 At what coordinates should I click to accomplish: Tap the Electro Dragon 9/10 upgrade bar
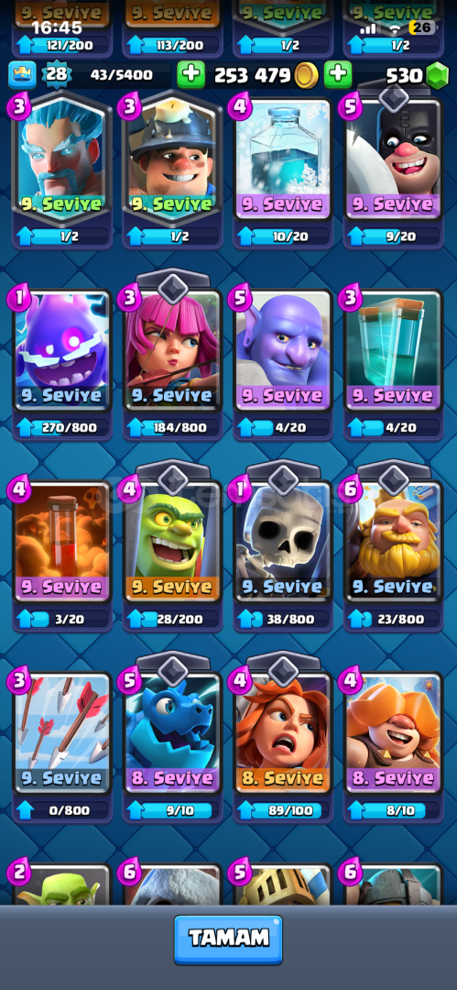pyautogui.click(x=171, y=810)
